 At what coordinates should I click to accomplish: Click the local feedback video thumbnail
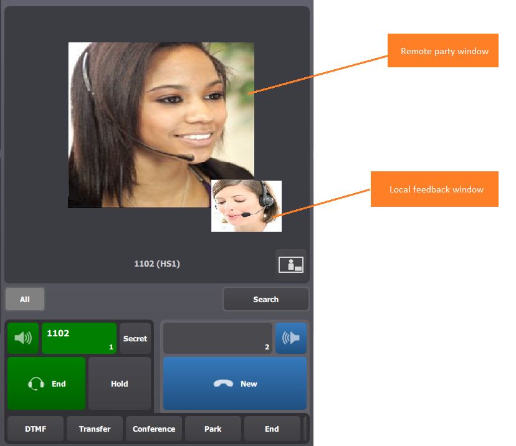point(247,206)
